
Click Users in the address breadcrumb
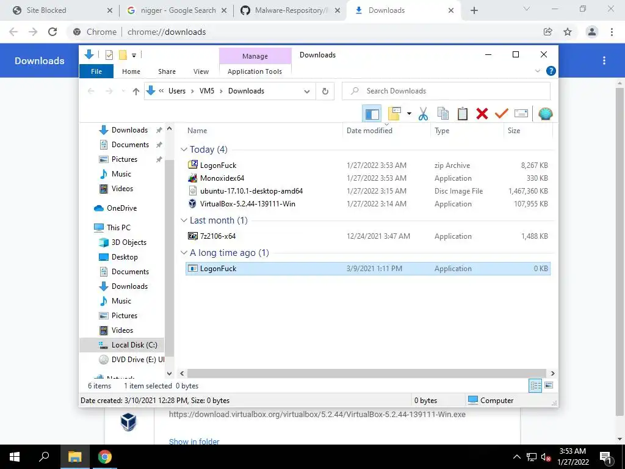[x=177, y=92]
